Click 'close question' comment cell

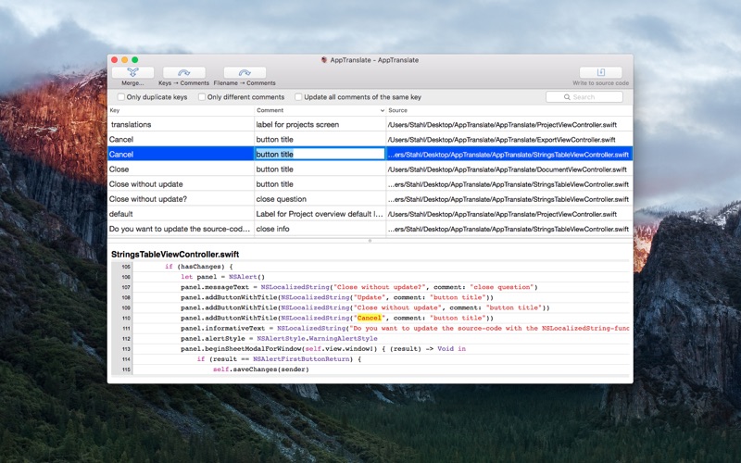pyautogui.click(x=320, y=199)
